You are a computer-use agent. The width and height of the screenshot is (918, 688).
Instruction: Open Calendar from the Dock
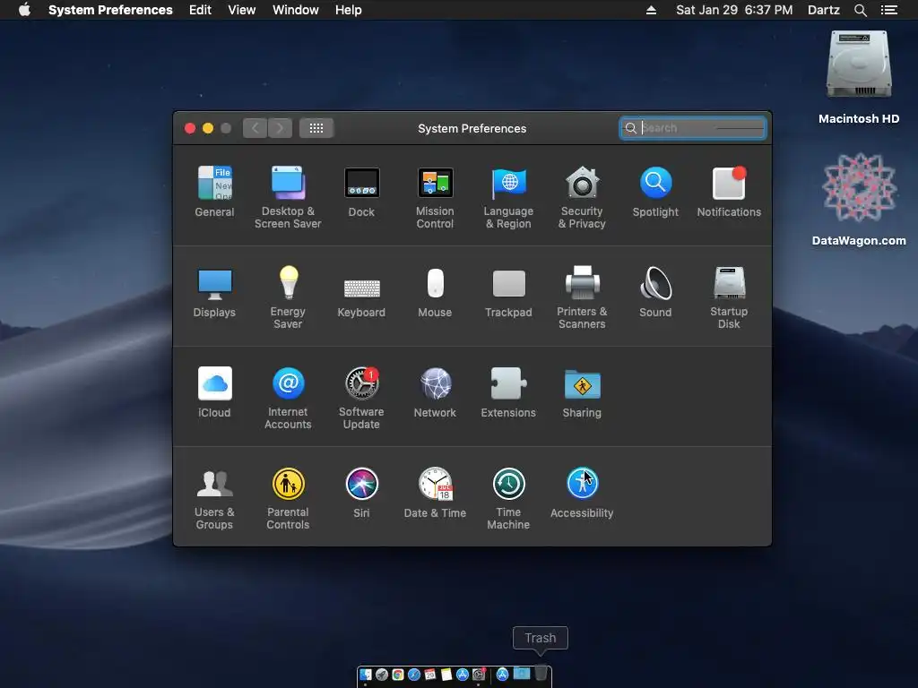click(430, 675)
